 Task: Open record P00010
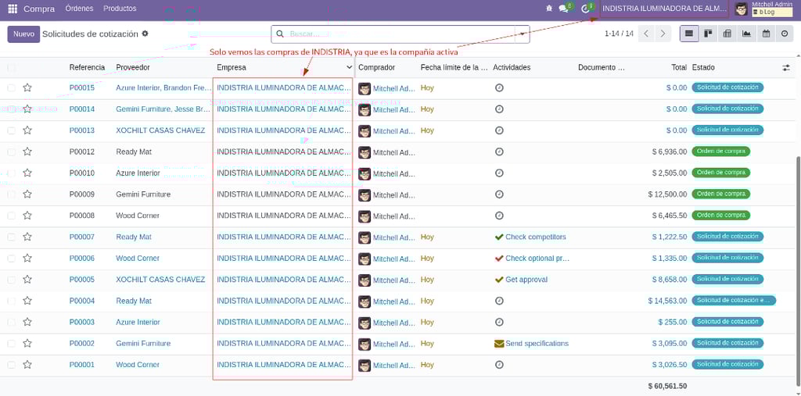tap(81, 173)
